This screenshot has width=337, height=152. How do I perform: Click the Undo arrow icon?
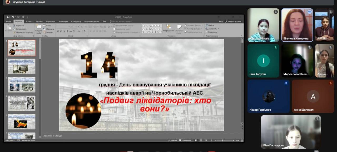click(x=13, y=17)
